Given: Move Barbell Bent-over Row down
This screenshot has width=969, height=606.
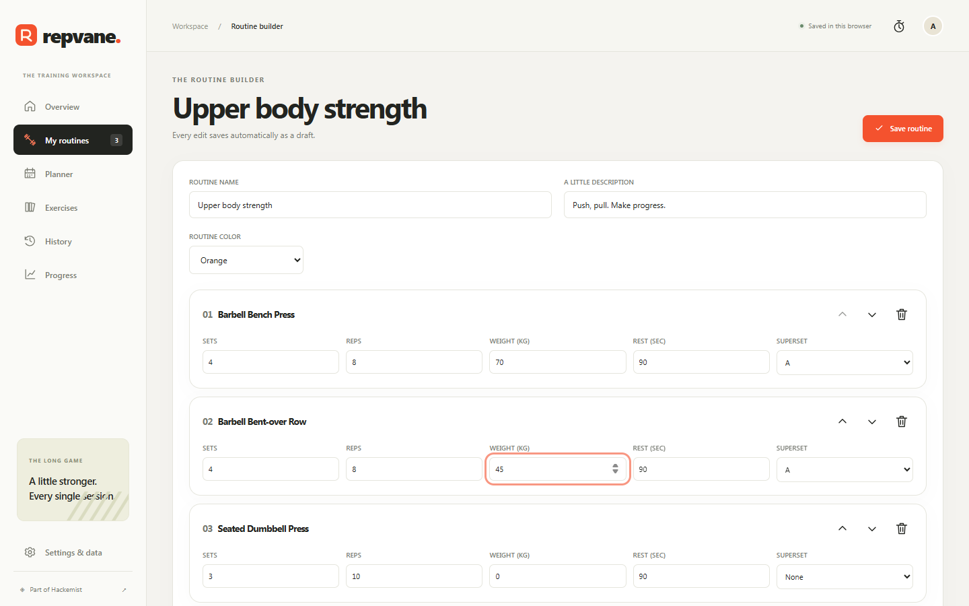Looking at the screenshot, I should (x=872, y=422).
